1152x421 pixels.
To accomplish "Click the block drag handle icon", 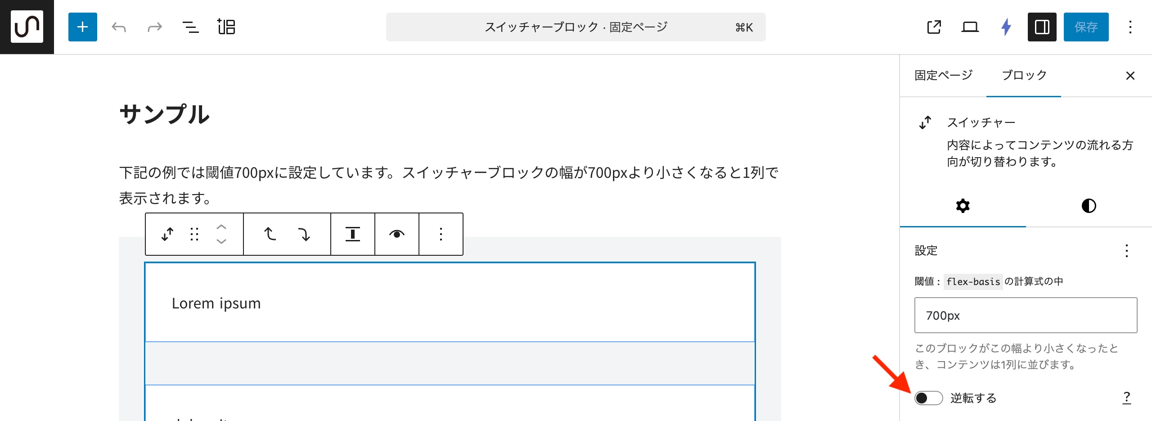I will [x=194, y=234].
